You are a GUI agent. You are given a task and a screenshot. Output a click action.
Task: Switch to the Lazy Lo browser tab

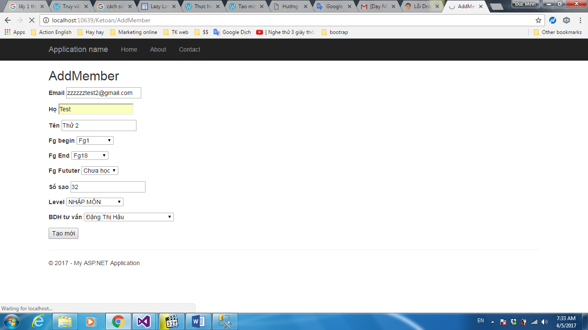(x=158, y=6)
